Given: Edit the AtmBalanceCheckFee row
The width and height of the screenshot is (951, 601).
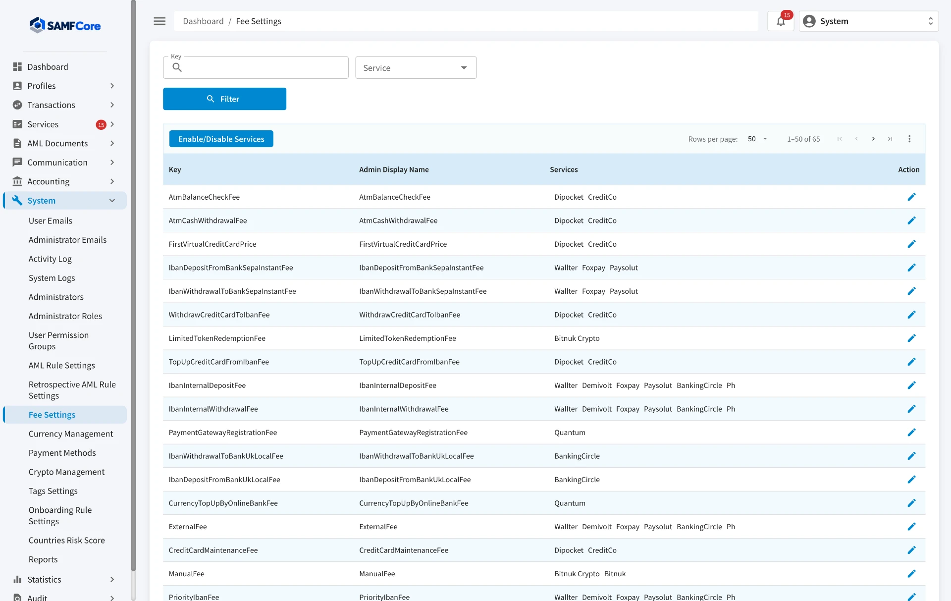Looking at the screenshot, I should pos(911,197).
